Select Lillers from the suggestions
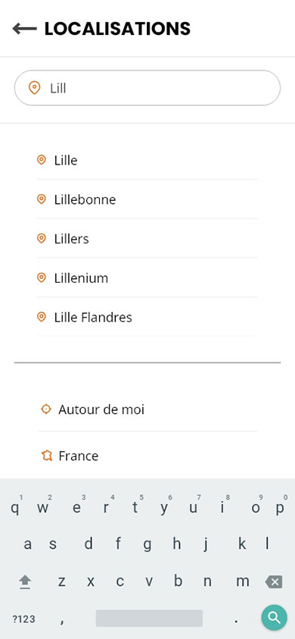 [147, 239]
